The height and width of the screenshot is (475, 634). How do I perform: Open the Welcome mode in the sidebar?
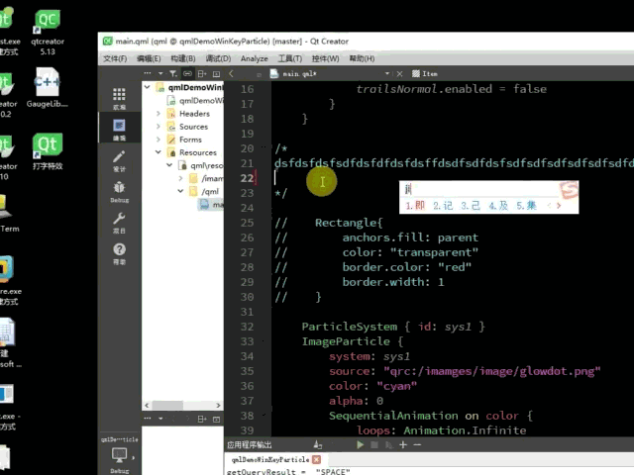click(x=119, y=98)
